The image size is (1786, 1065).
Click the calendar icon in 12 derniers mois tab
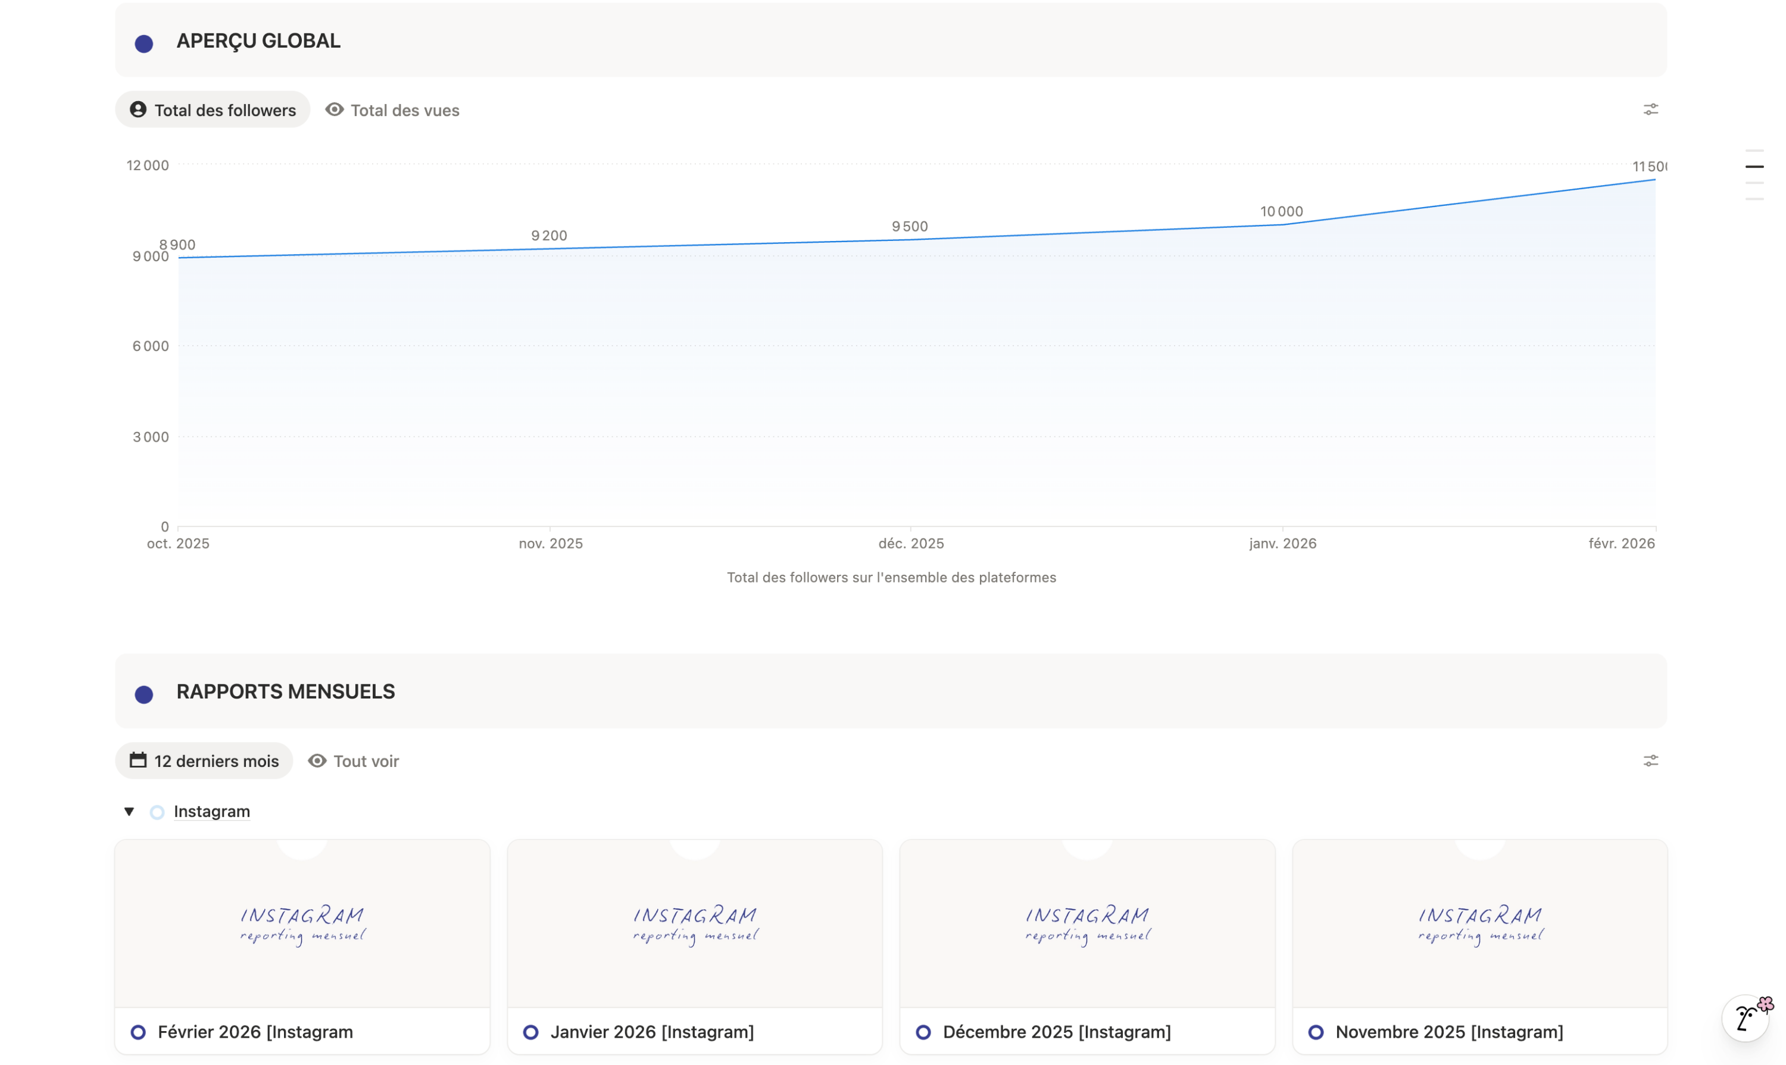(138, 760)
